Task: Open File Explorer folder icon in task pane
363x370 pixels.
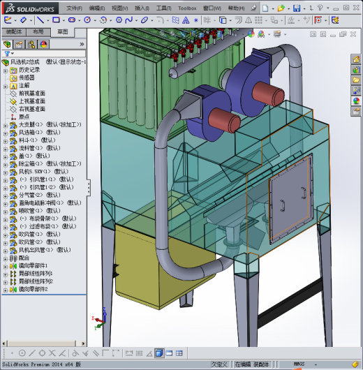Action: (x=356, y=80)
